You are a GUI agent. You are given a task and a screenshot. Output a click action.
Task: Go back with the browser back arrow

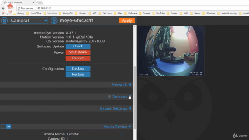click(3, 8)
